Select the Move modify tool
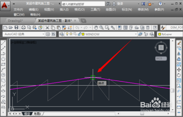183x117 pixels. (179, 70)
